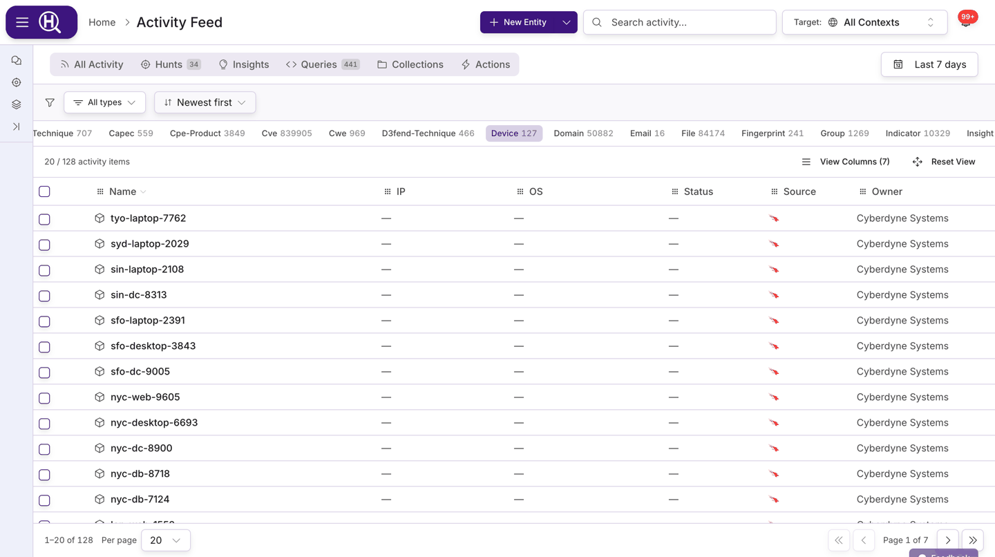Open the Newest first sort dropdown
This screenshot has height=557, width=995.
point(205,102)
